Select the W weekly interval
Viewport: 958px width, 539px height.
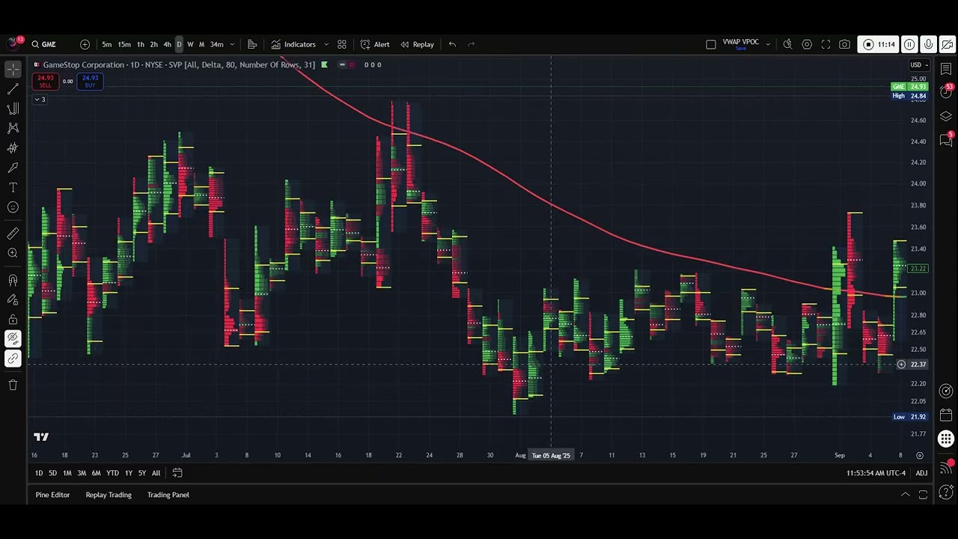190,44
